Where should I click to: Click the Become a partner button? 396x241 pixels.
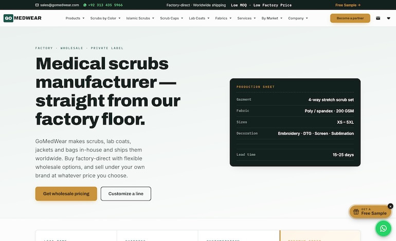(350, 18)
